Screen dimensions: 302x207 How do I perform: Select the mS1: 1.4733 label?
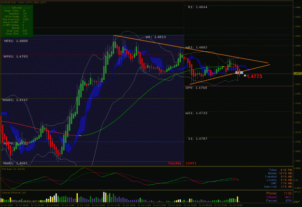pos(196,113)
